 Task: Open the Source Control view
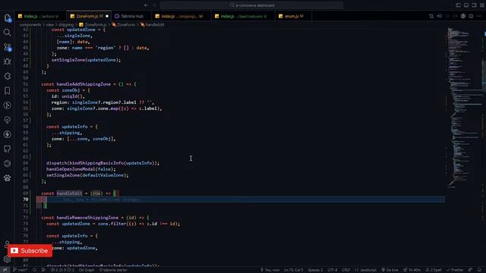pos(8,47)
